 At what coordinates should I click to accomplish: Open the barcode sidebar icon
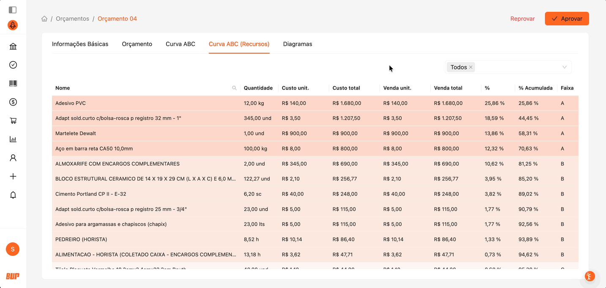tap(13, 84)
